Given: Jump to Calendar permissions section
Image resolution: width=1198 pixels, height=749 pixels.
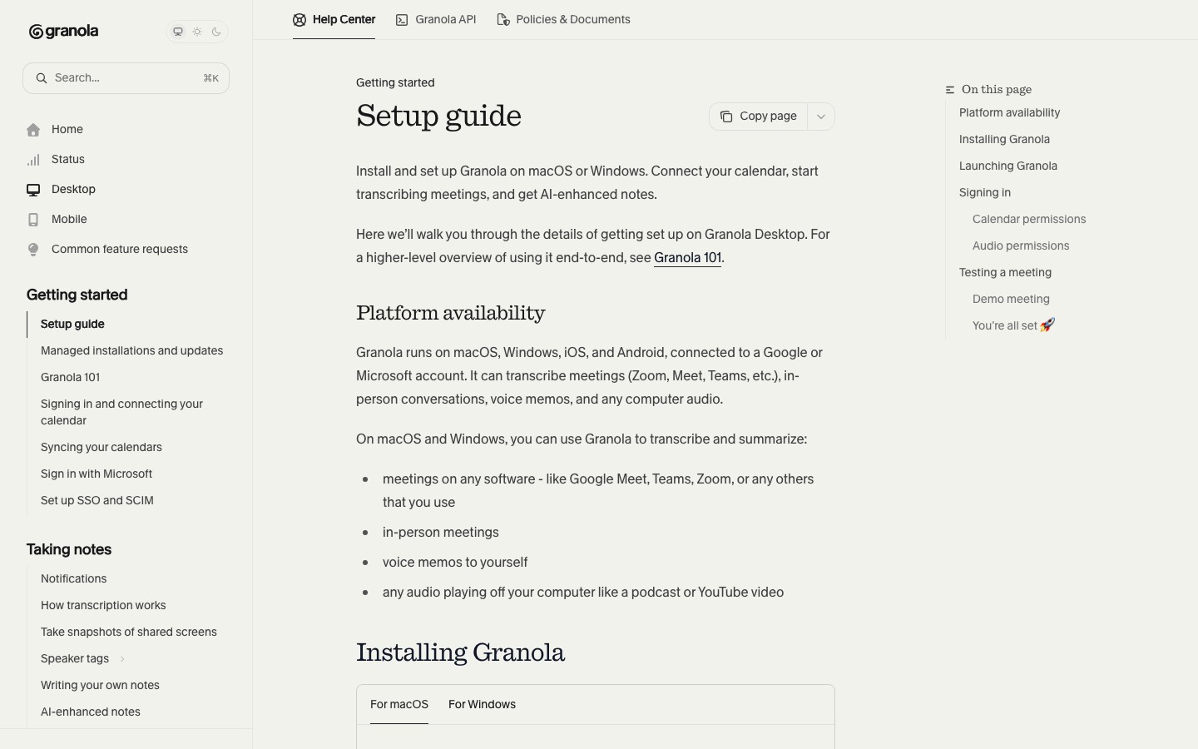Looking at the screenshot, I should [x=1029, y=220].
